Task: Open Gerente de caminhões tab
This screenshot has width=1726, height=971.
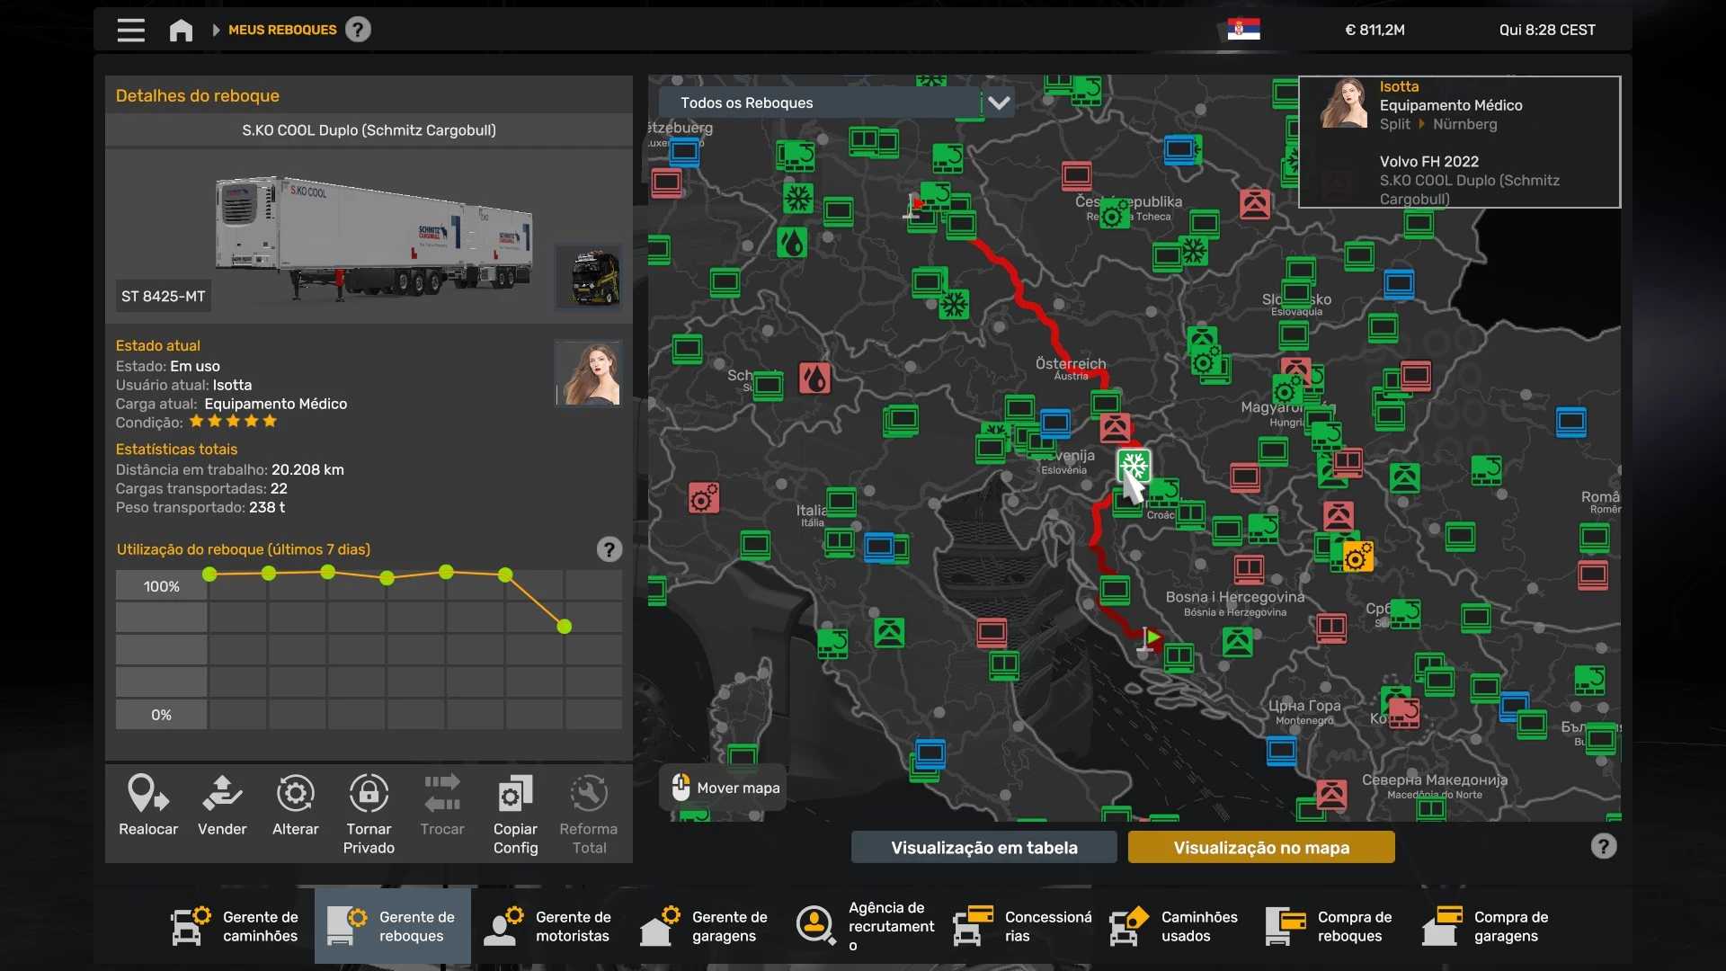Action: [x=236, y=926]
